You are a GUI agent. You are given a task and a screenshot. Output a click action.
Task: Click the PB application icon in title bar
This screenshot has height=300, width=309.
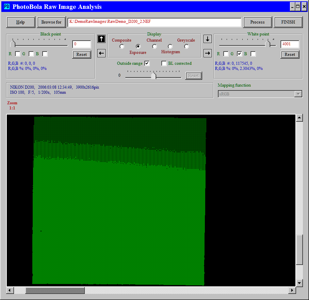point(6,6)
